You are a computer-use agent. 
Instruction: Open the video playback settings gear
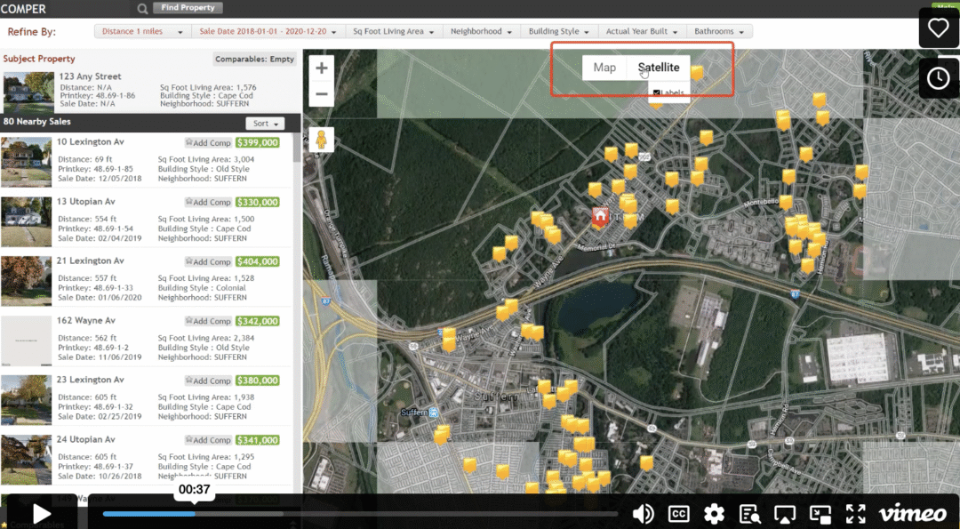pos(715,514)
